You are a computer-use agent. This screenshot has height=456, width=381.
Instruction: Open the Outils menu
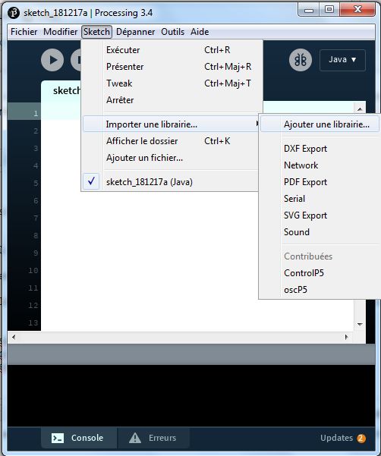tap(173, 32)
